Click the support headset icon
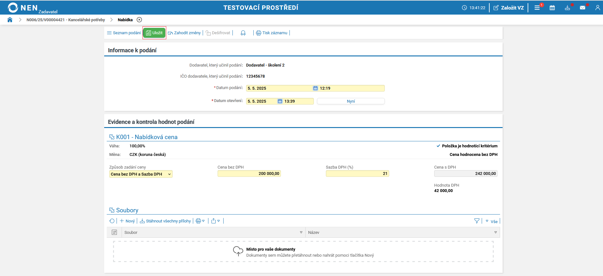This screenshot has height=276, width=603. pyautogui.click(x=243, y=33)
